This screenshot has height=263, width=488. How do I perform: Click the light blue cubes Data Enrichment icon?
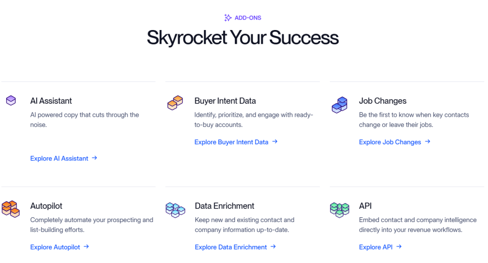point(175,209)
